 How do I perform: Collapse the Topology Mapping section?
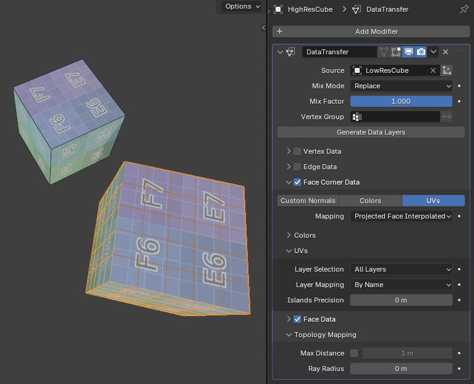click(289, 335)
